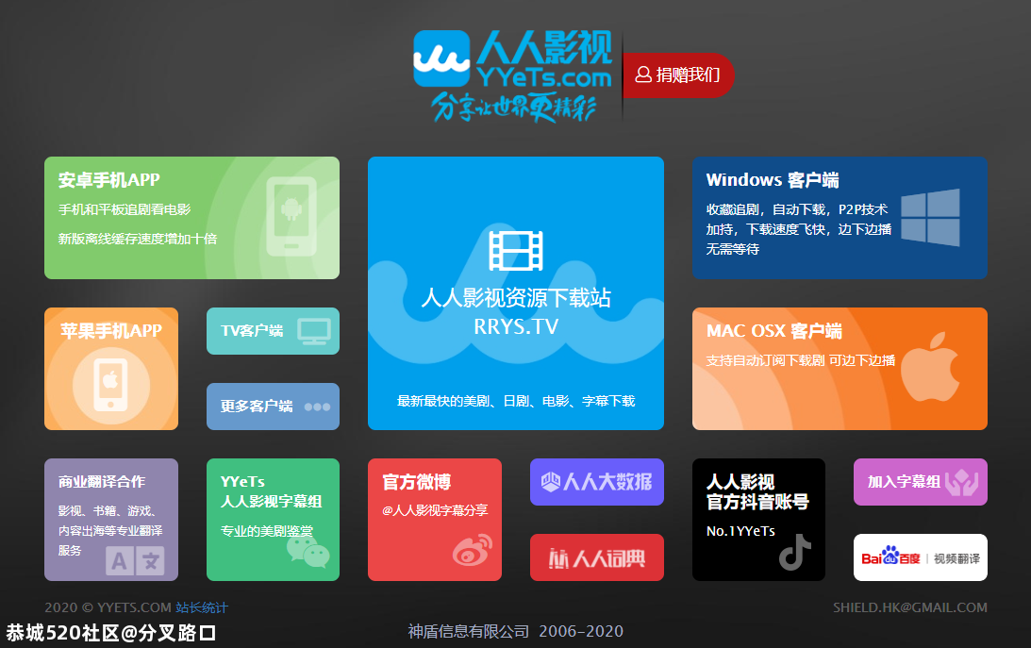
Task: Click the user icon in the donate button
Action: click(643, 75)
